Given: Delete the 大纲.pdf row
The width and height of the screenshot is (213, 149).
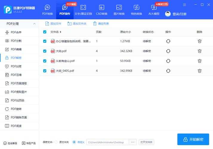Looking at the screenshot, I should tap(199, 51).
